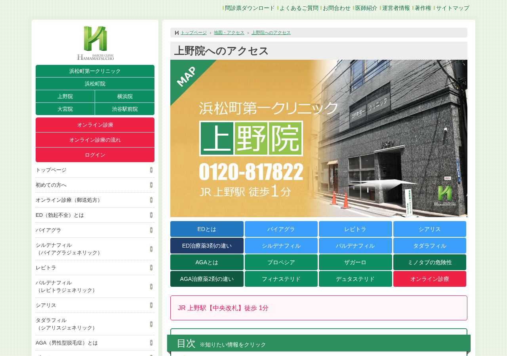Click the ログイン button
This screenshot has height=356, width=507.
(x=95, y=155)
